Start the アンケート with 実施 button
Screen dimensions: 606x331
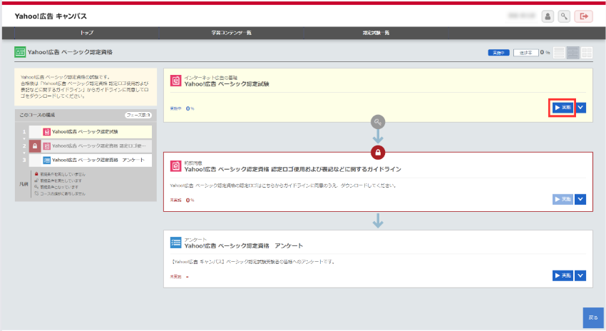tap(563, 275)
